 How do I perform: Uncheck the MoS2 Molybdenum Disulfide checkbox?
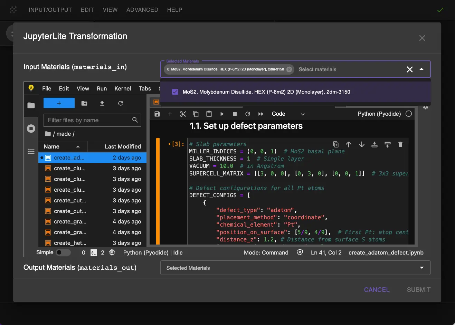click(175, 92)
